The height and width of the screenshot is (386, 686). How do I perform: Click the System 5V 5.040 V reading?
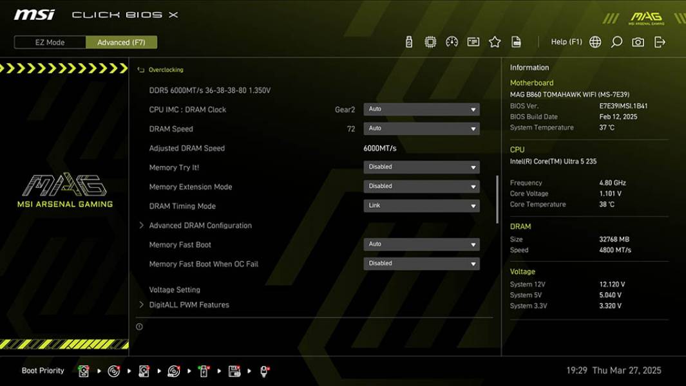pos(610,295)
